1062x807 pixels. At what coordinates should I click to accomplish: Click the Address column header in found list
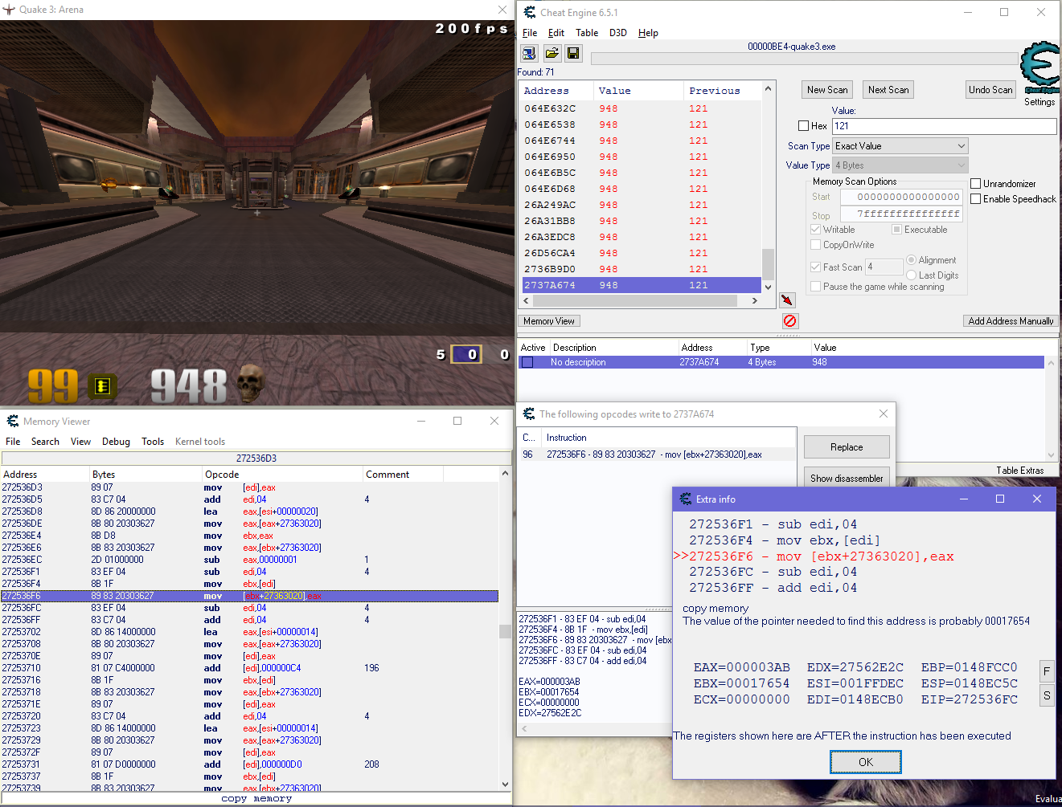click(x=556, y=91)
